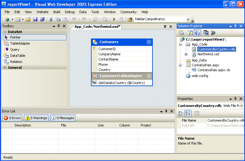Toggle Nest Related Files in Solution Explorer
This screenshot has height=161, width=245.
coord(197,33)
